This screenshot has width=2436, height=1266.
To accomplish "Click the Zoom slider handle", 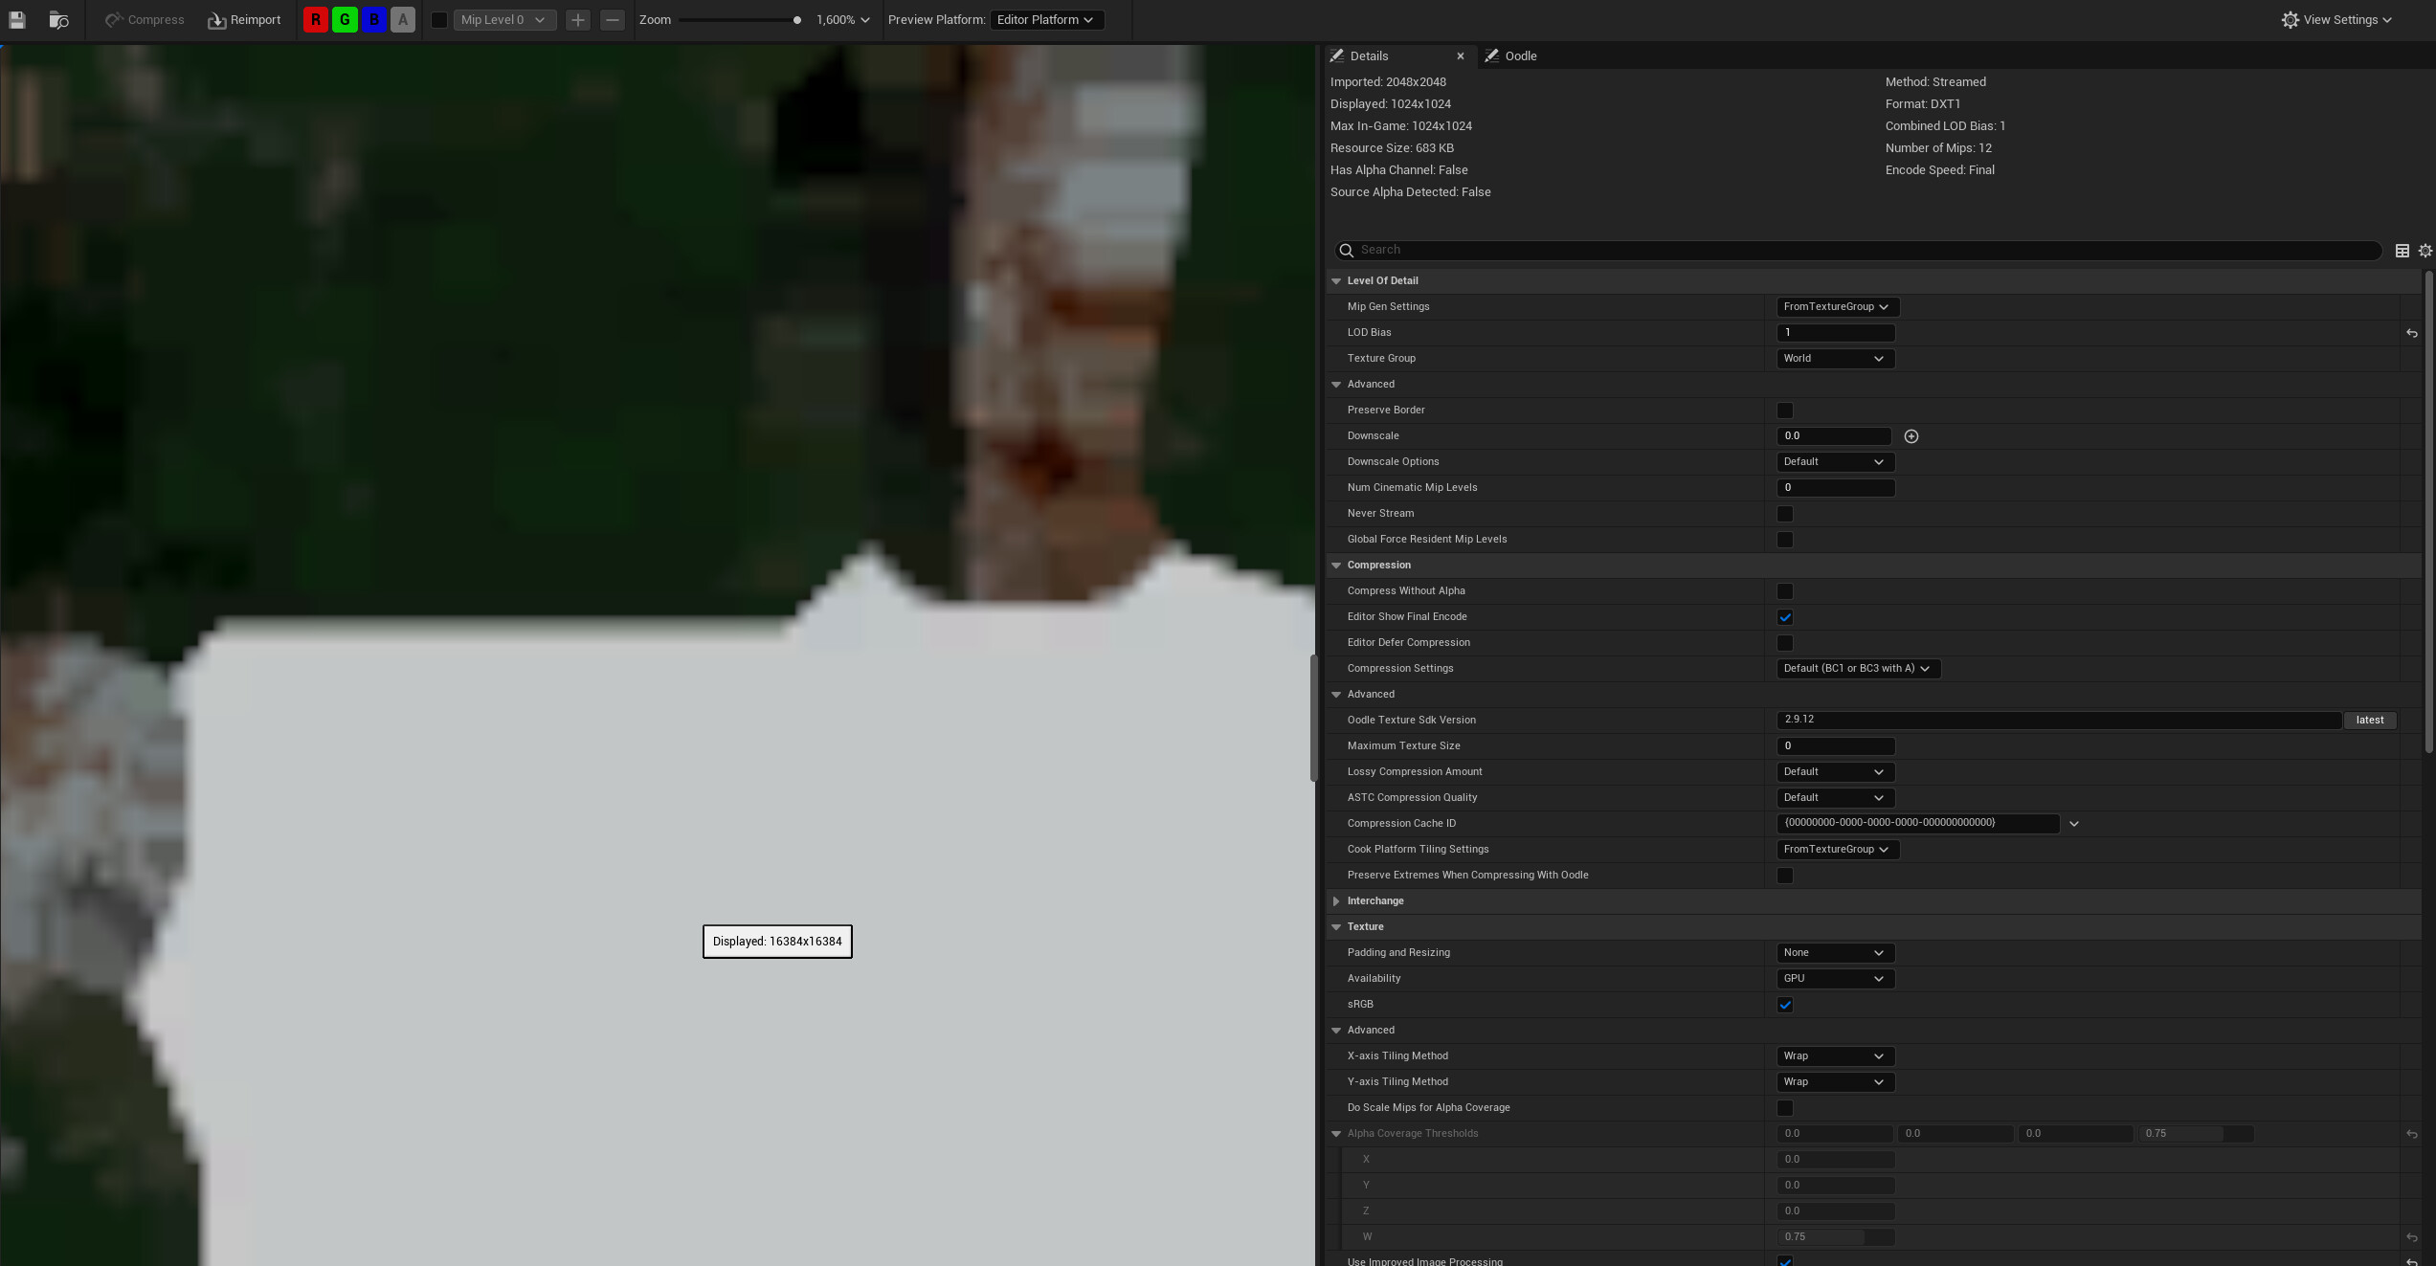I will (x=796, y=20).
